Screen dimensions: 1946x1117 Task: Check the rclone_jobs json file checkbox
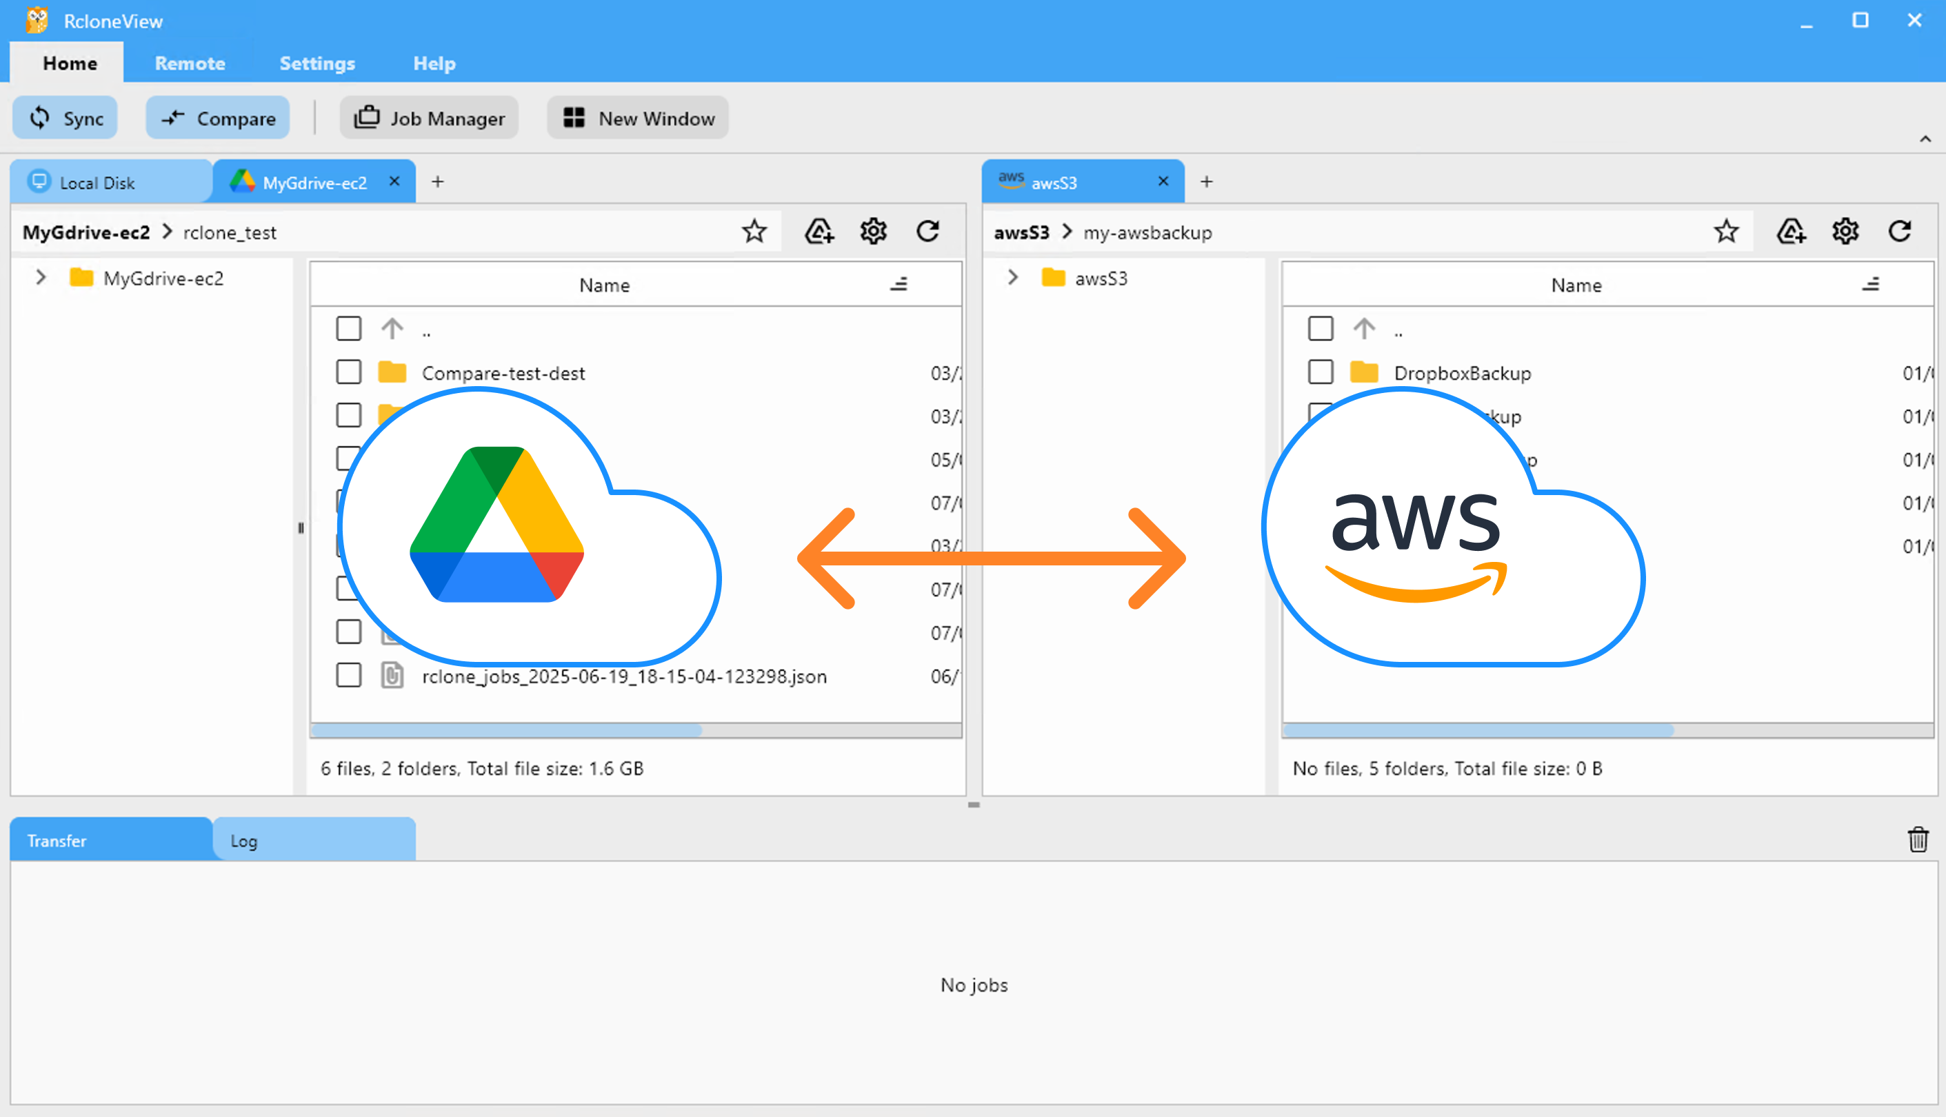pyautogui.click(x=349, y=676)
